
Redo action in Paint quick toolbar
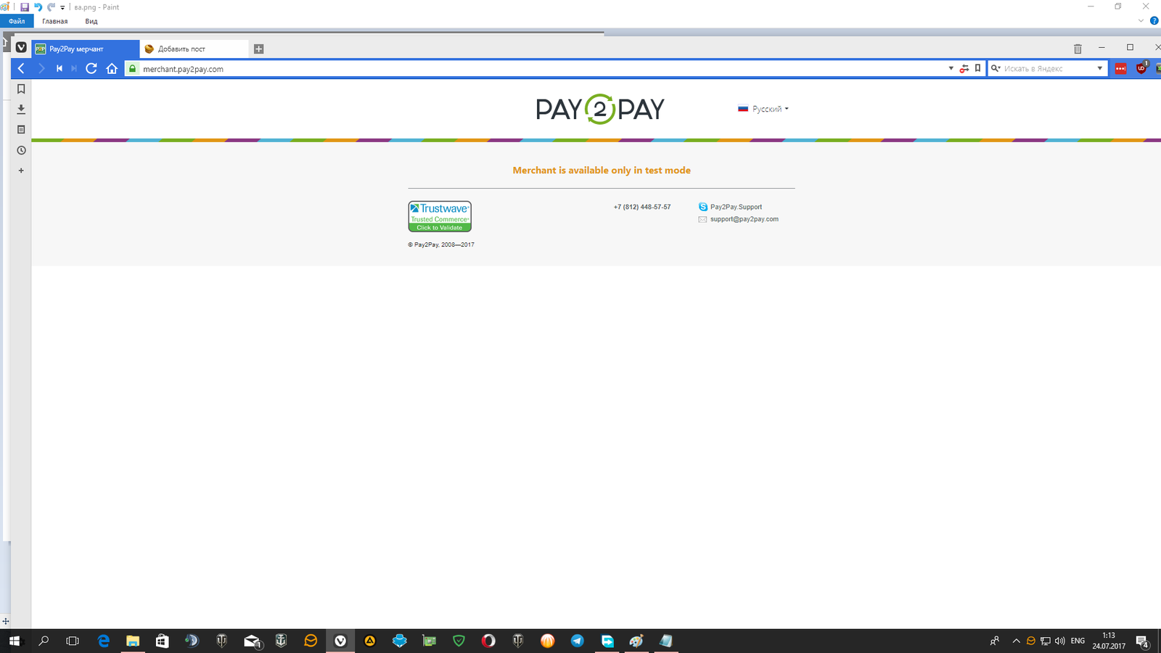point(51,7)
